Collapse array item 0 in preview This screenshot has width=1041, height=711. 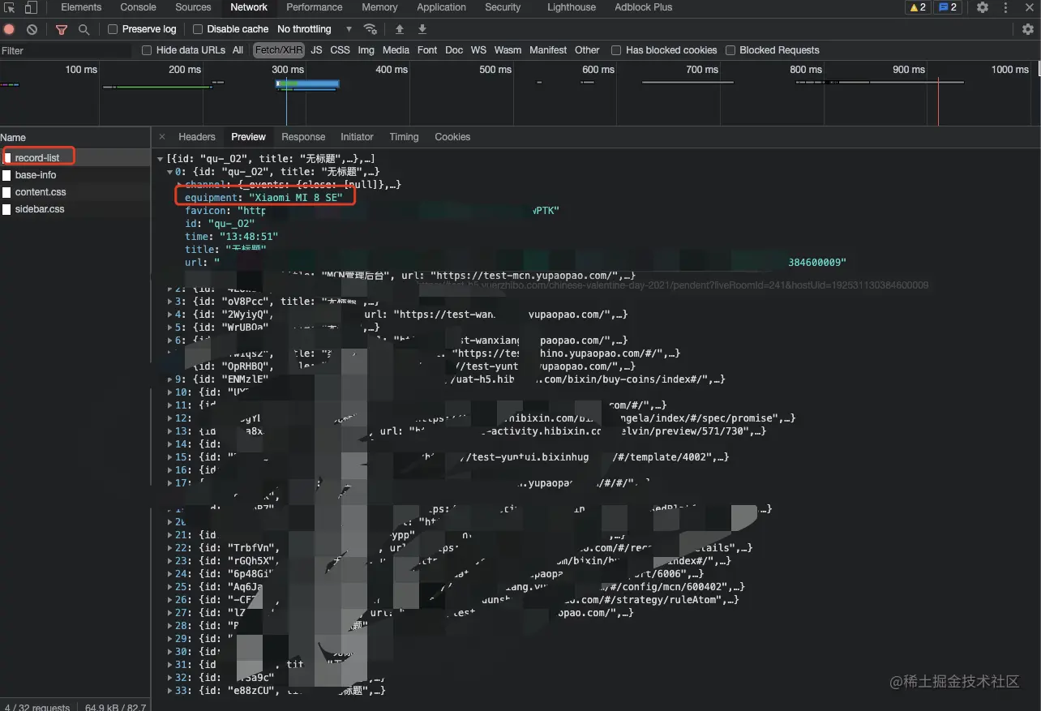(x=170, y=172)
